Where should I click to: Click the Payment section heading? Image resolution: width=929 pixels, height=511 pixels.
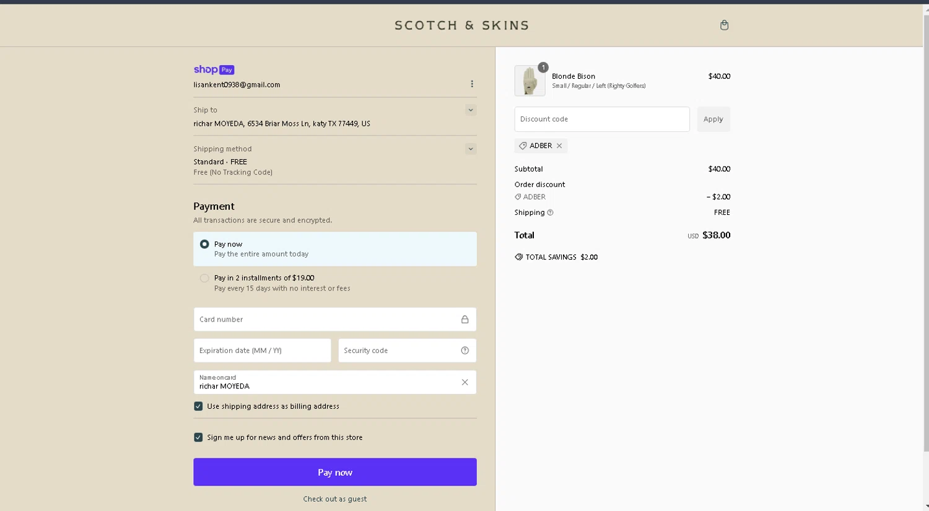[x=214, y=206]
